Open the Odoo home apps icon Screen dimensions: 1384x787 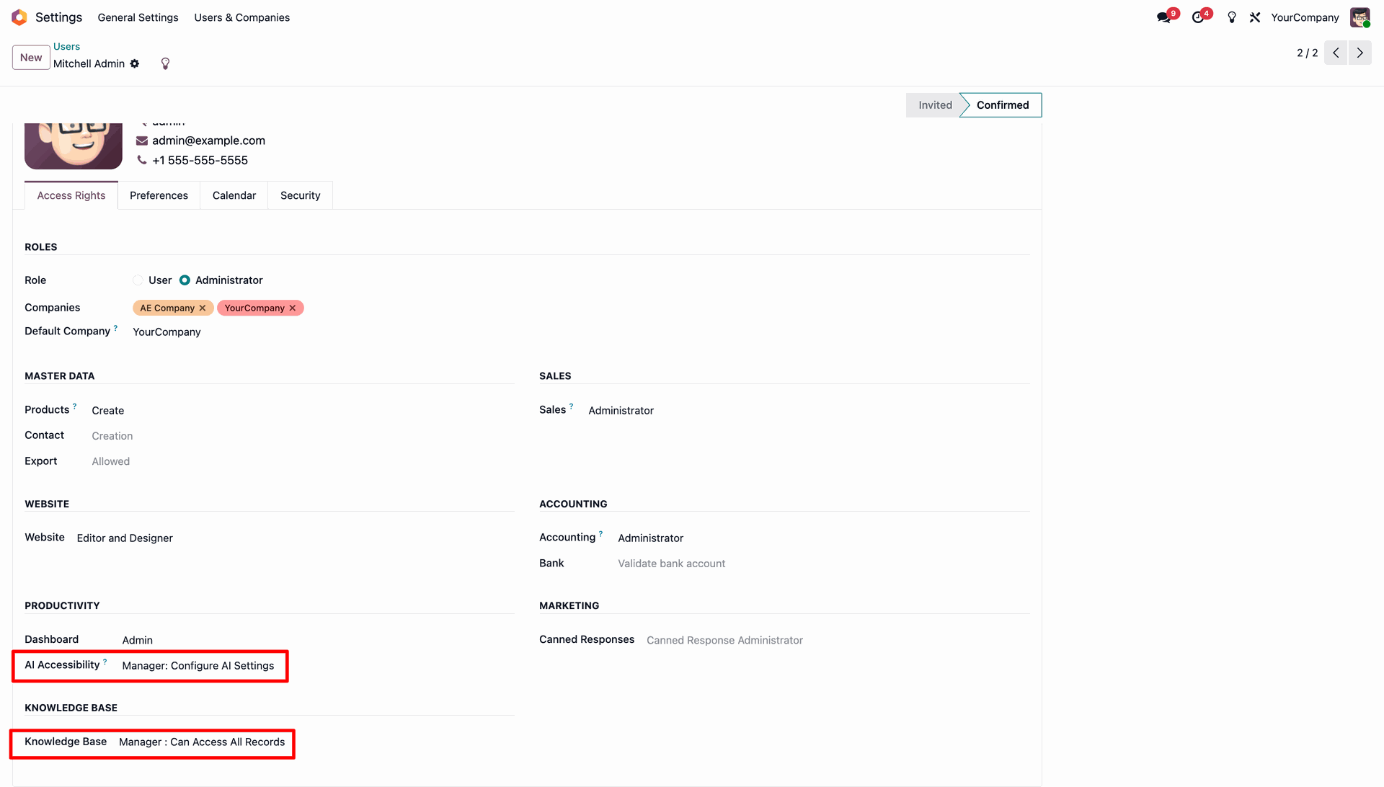(x=19, y=17)
